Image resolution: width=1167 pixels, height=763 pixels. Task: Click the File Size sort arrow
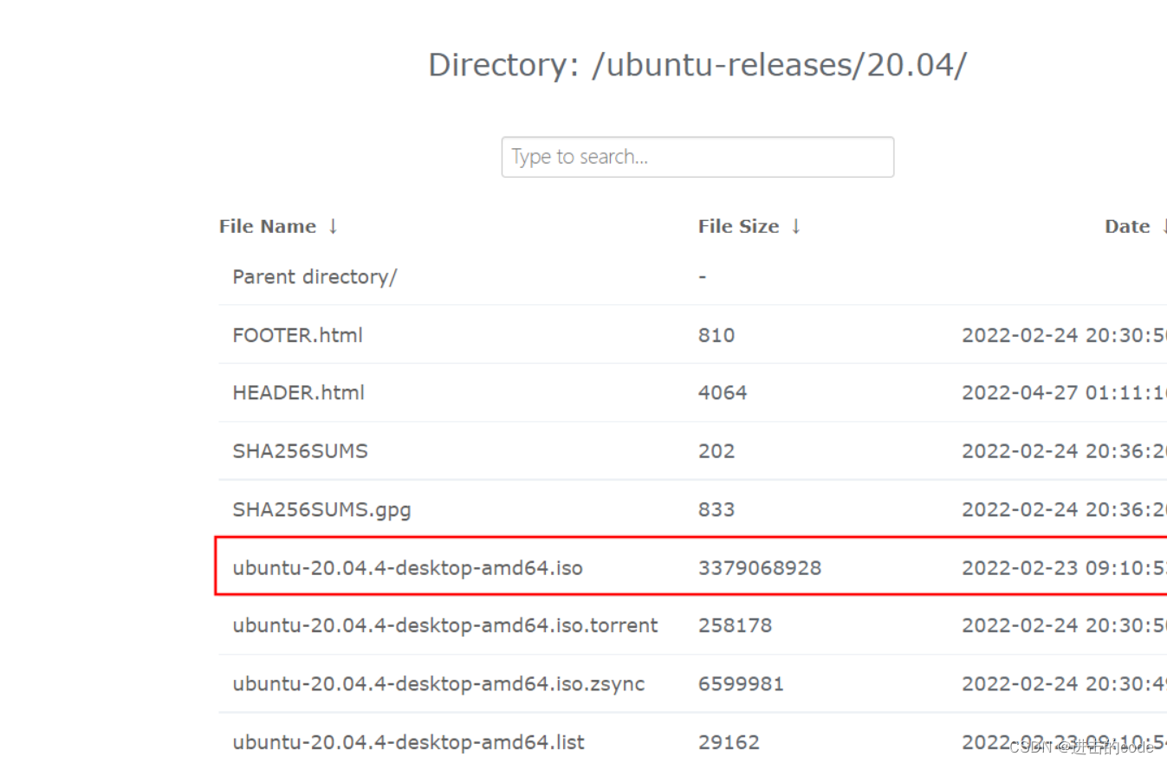(795, 227)
